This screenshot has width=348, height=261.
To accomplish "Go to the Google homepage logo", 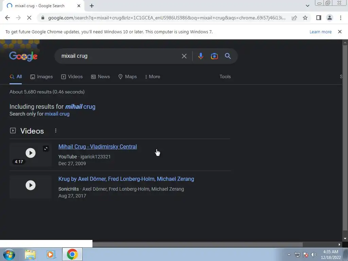I will (x=23, y=56).
